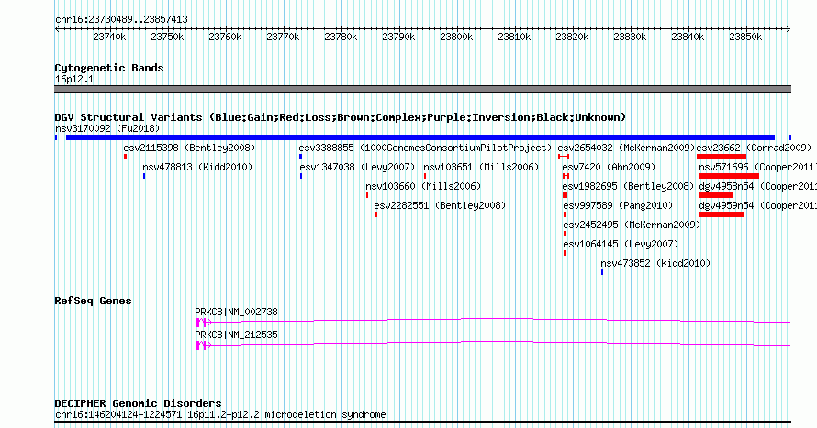Open esv2452495 (McKernan2009) variant
This screenshot has height=428, width=817.
coord(632,225)
